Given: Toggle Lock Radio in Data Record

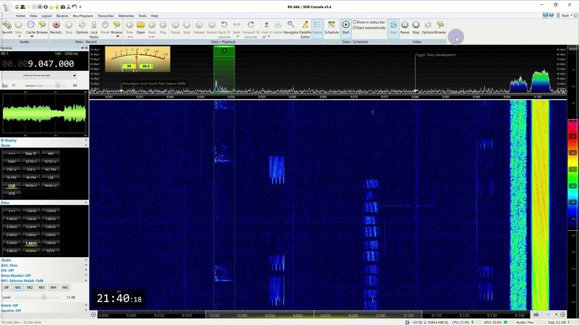Looking at the screenshot, I should click(94, 29).
